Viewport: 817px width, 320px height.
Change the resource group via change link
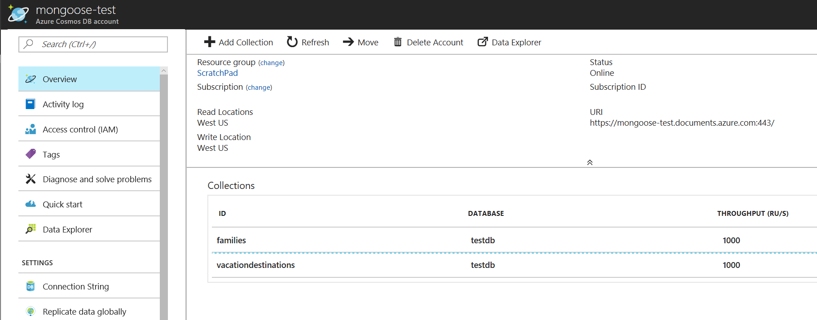[272, 63]
